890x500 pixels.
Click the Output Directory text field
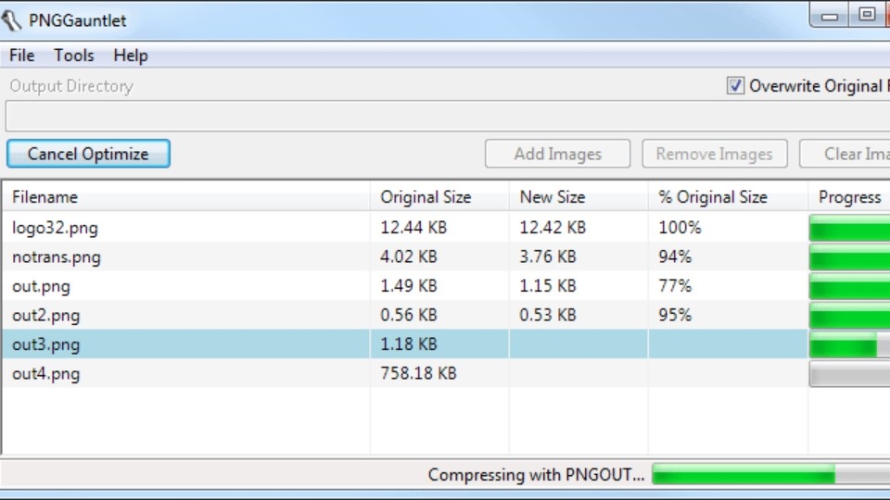click(x=447, y=117)
